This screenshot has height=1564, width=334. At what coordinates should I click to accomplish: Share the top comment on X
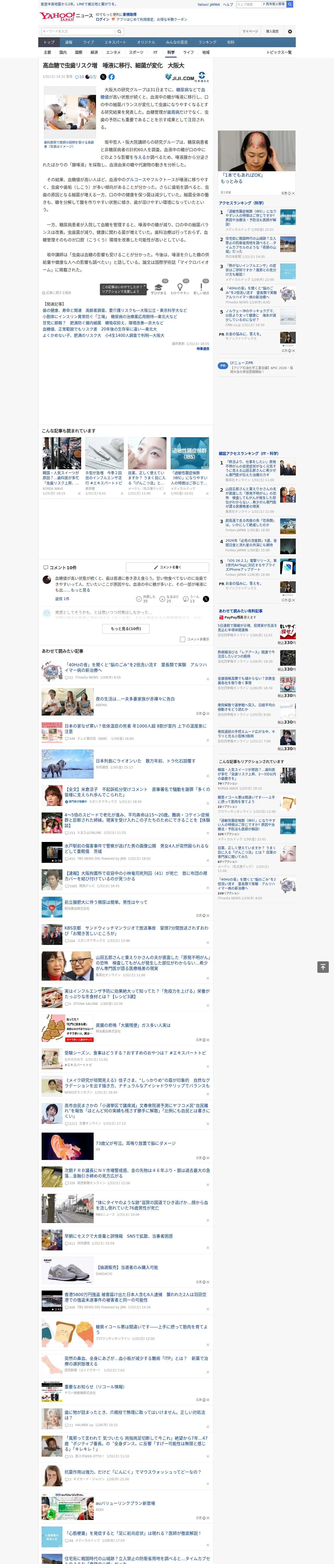click(206, 599)
